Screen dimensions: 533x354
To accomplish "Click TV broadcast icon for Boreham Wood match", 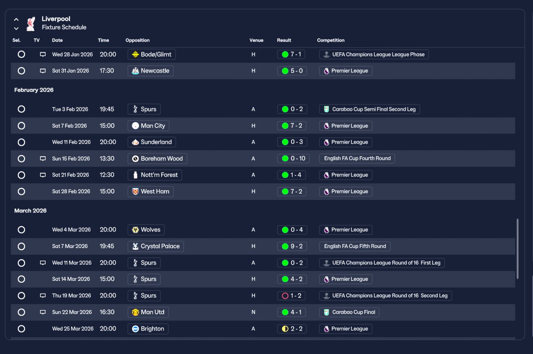I will [43, 159].
